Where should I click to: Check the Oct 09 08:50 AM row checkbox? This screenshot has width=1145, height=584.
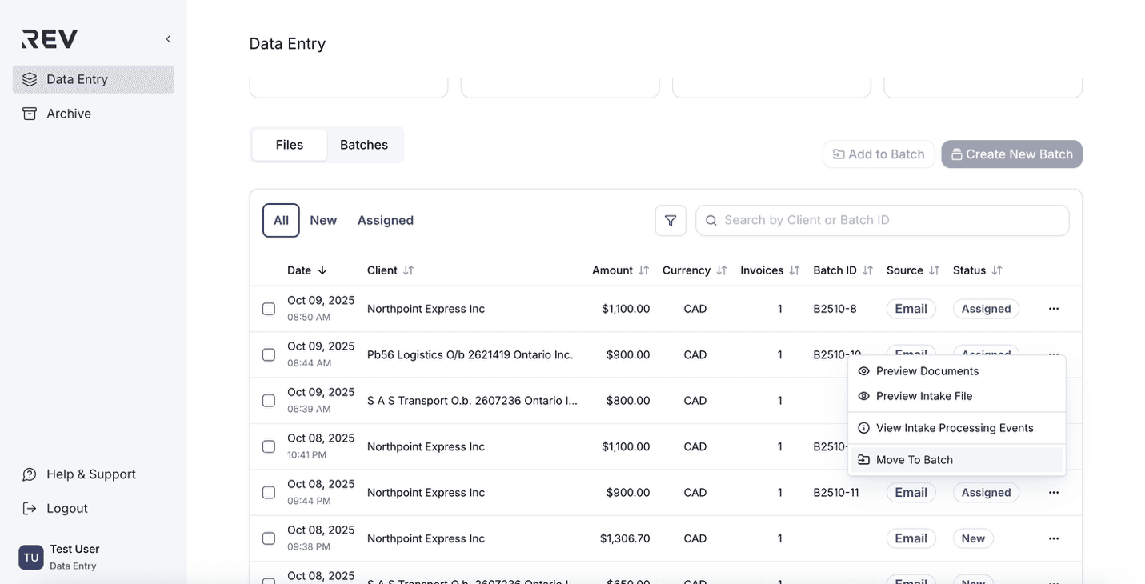[269, 309]
